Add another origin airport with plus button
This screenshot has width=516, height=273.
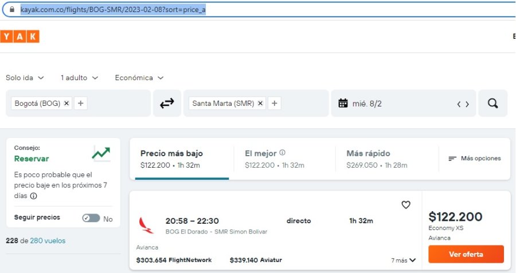coord(81,103)
